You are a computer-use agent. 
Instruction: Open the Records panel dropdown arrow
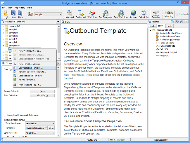click(186, 21)
